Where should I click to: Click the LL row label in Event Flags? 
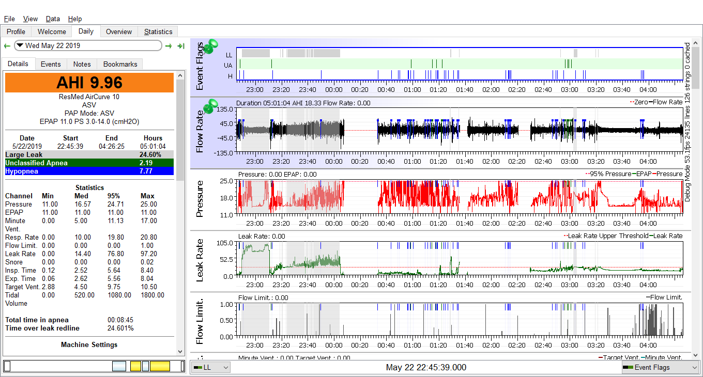[x=229, y=54]
